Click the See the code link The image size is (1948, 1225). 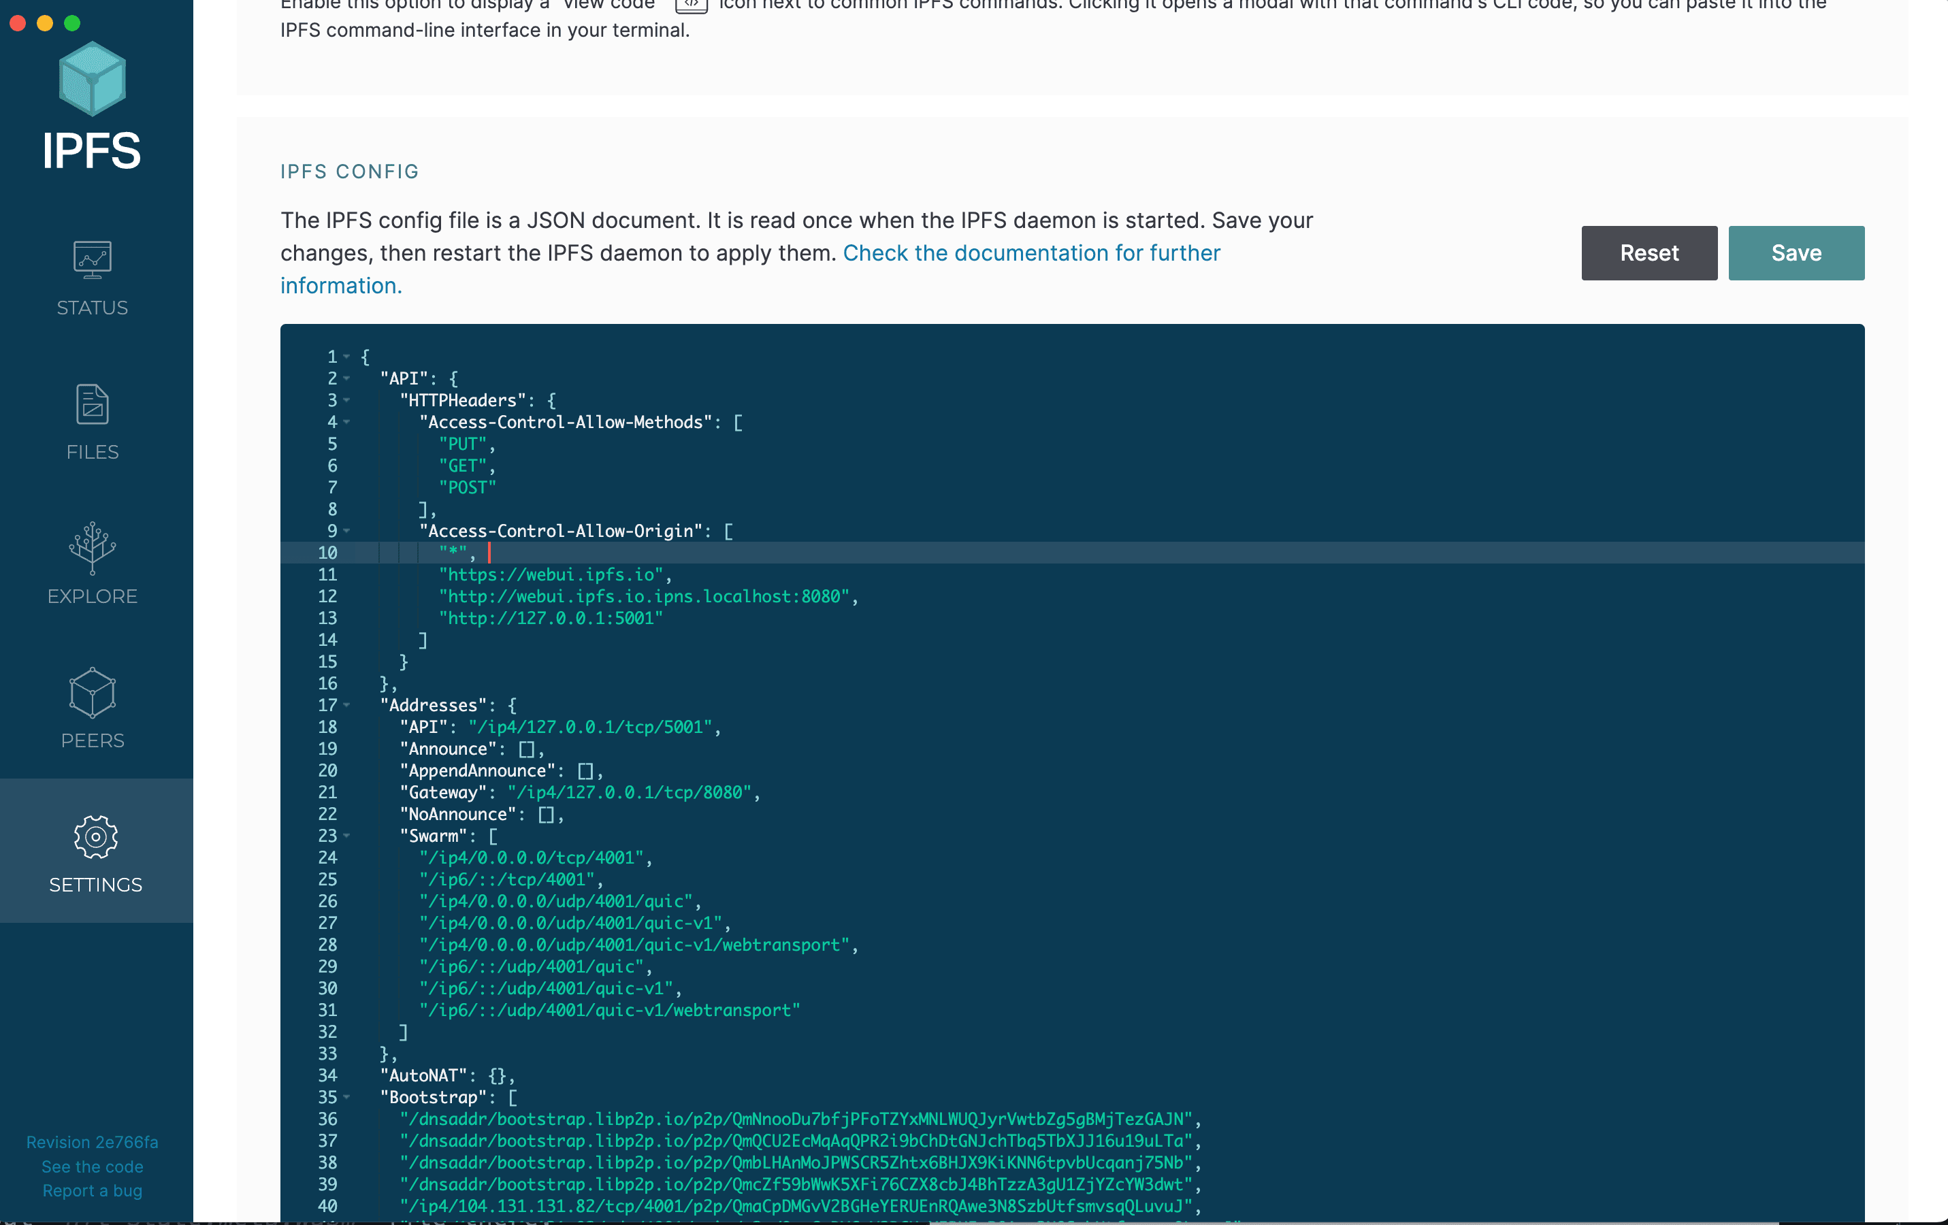(92, 1166)
